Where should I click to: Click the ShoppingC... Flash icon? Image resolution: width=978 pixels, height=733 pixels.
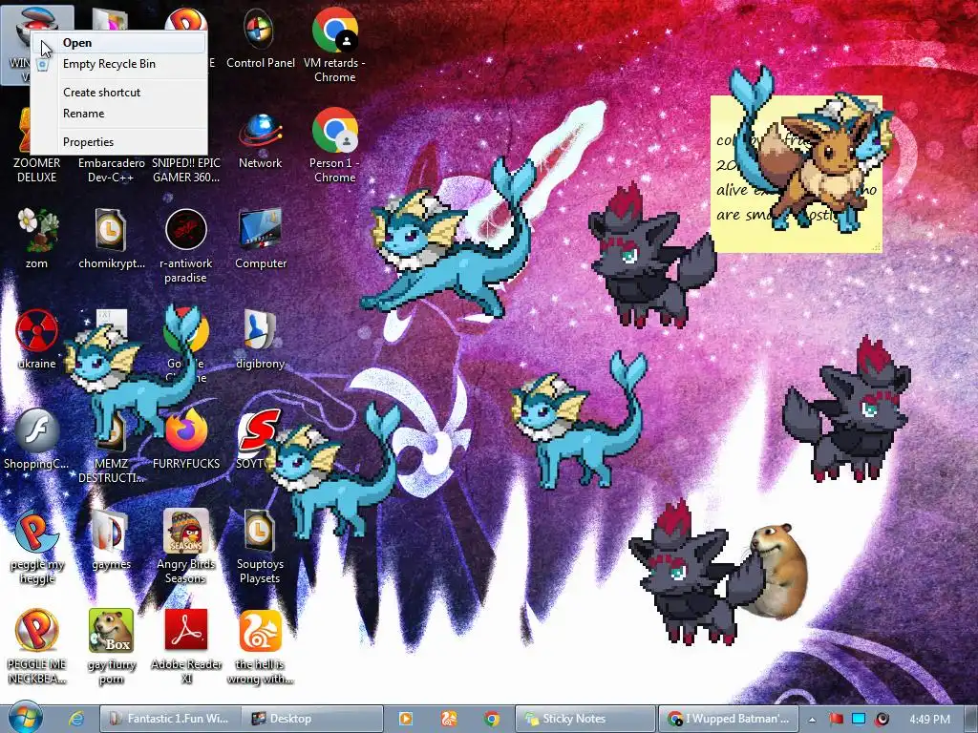tap(36, 439)
